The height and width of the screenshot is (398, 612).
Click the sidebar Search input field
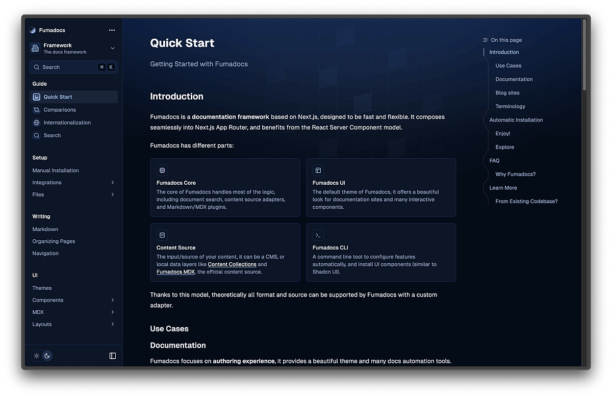click(x=66, y=67)
